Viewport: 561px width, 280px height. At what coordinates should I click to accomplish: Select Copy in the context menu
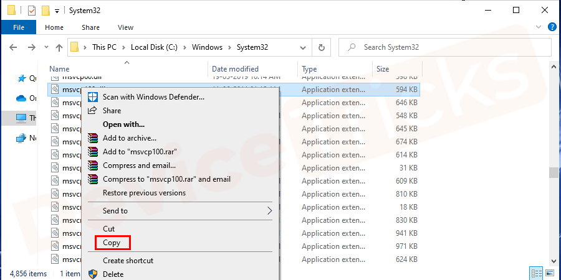click(x=112, y=243)
